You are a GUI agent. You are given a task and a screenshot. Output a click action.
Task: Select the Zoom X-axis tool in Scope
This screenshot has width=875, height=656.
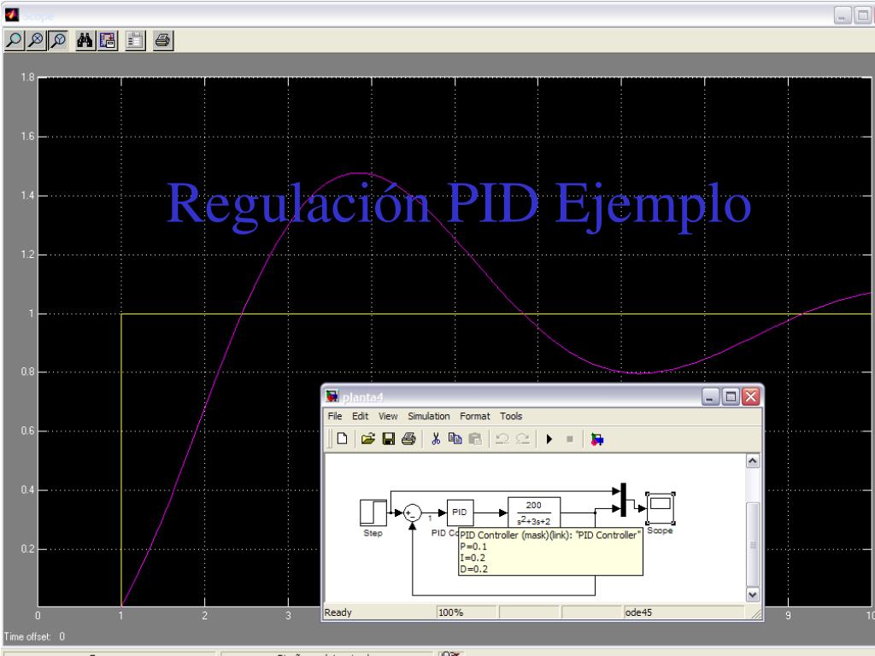(x=36, y=40)
